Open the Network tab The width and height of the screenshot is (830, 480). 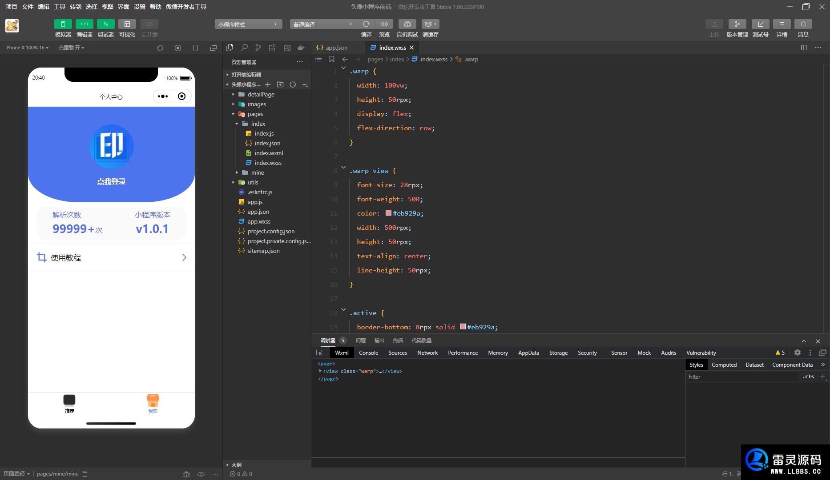pos(427,352)
